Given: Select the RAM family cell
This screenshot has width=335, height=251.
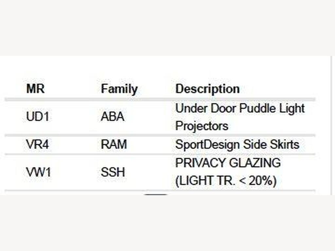Looking at the screenshot, I should coord(114,144).
